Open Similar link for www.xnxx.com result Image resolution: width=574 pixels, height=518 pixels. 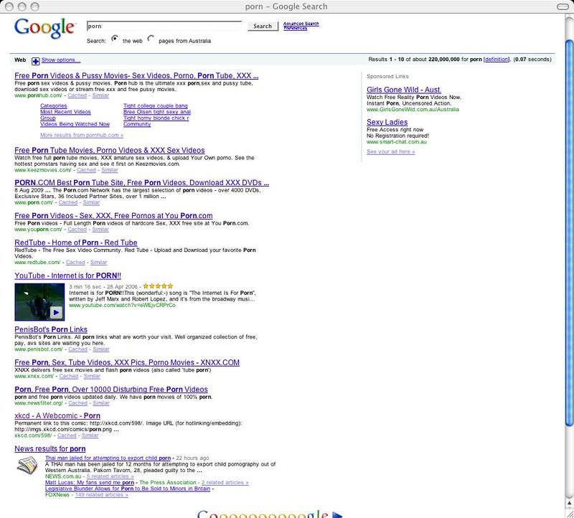pyautogui.click(x=92, y=377)
